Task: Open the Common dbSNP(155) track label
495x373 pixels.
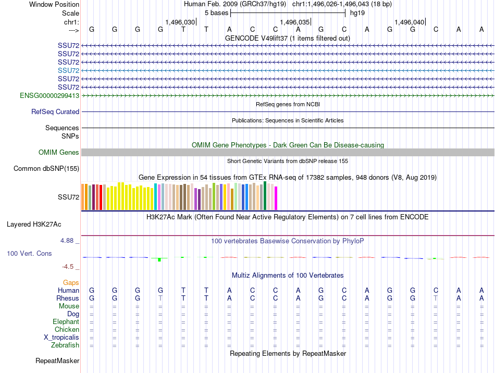Action: coord(46,168)
